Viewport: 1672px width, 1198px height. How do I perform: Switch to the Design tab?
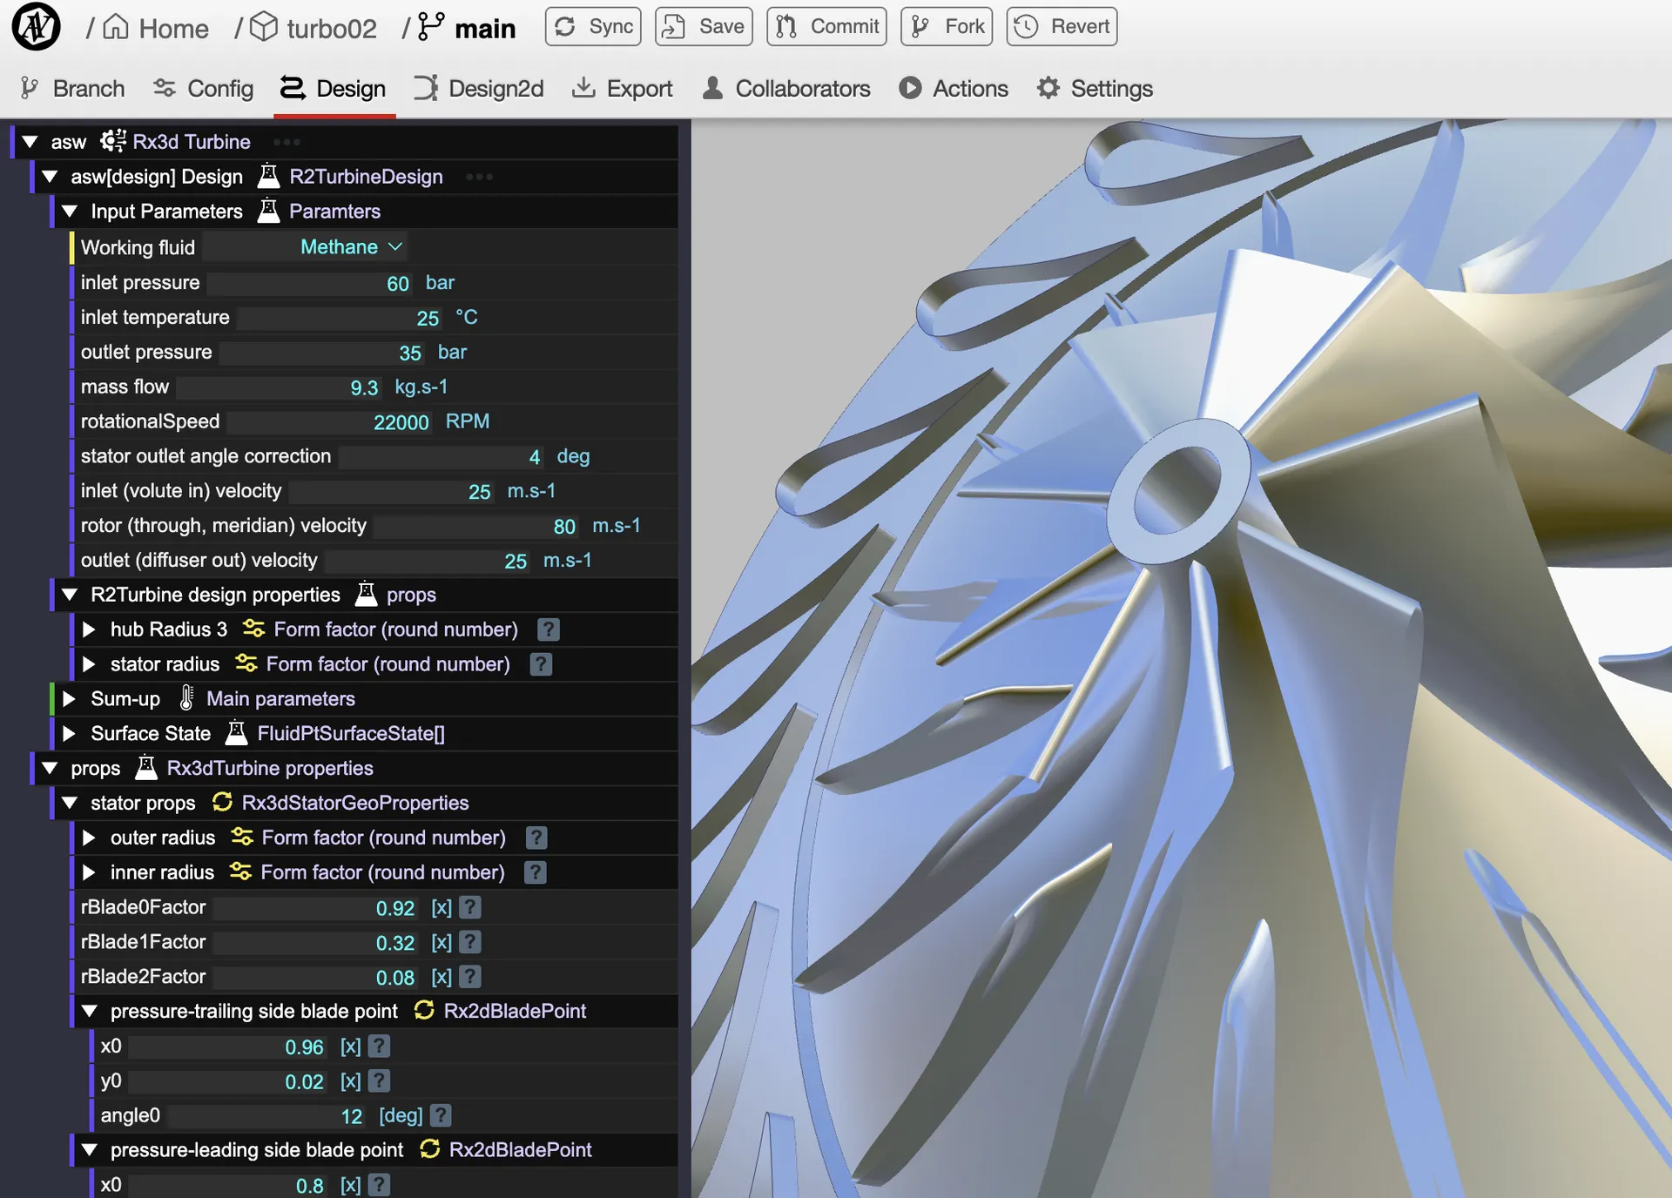[x=333, y=89]
